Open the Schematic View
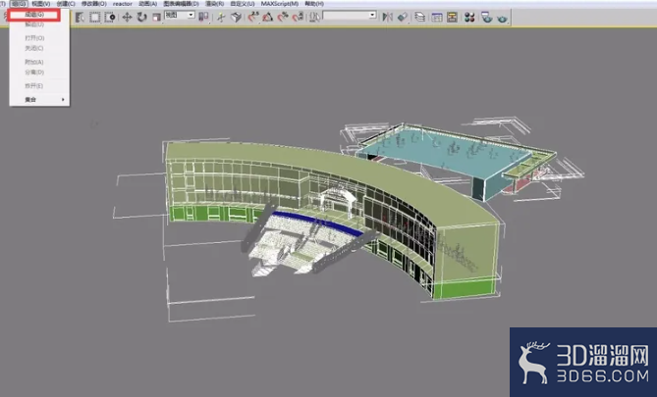657x397 pixels. click(452, 17)
